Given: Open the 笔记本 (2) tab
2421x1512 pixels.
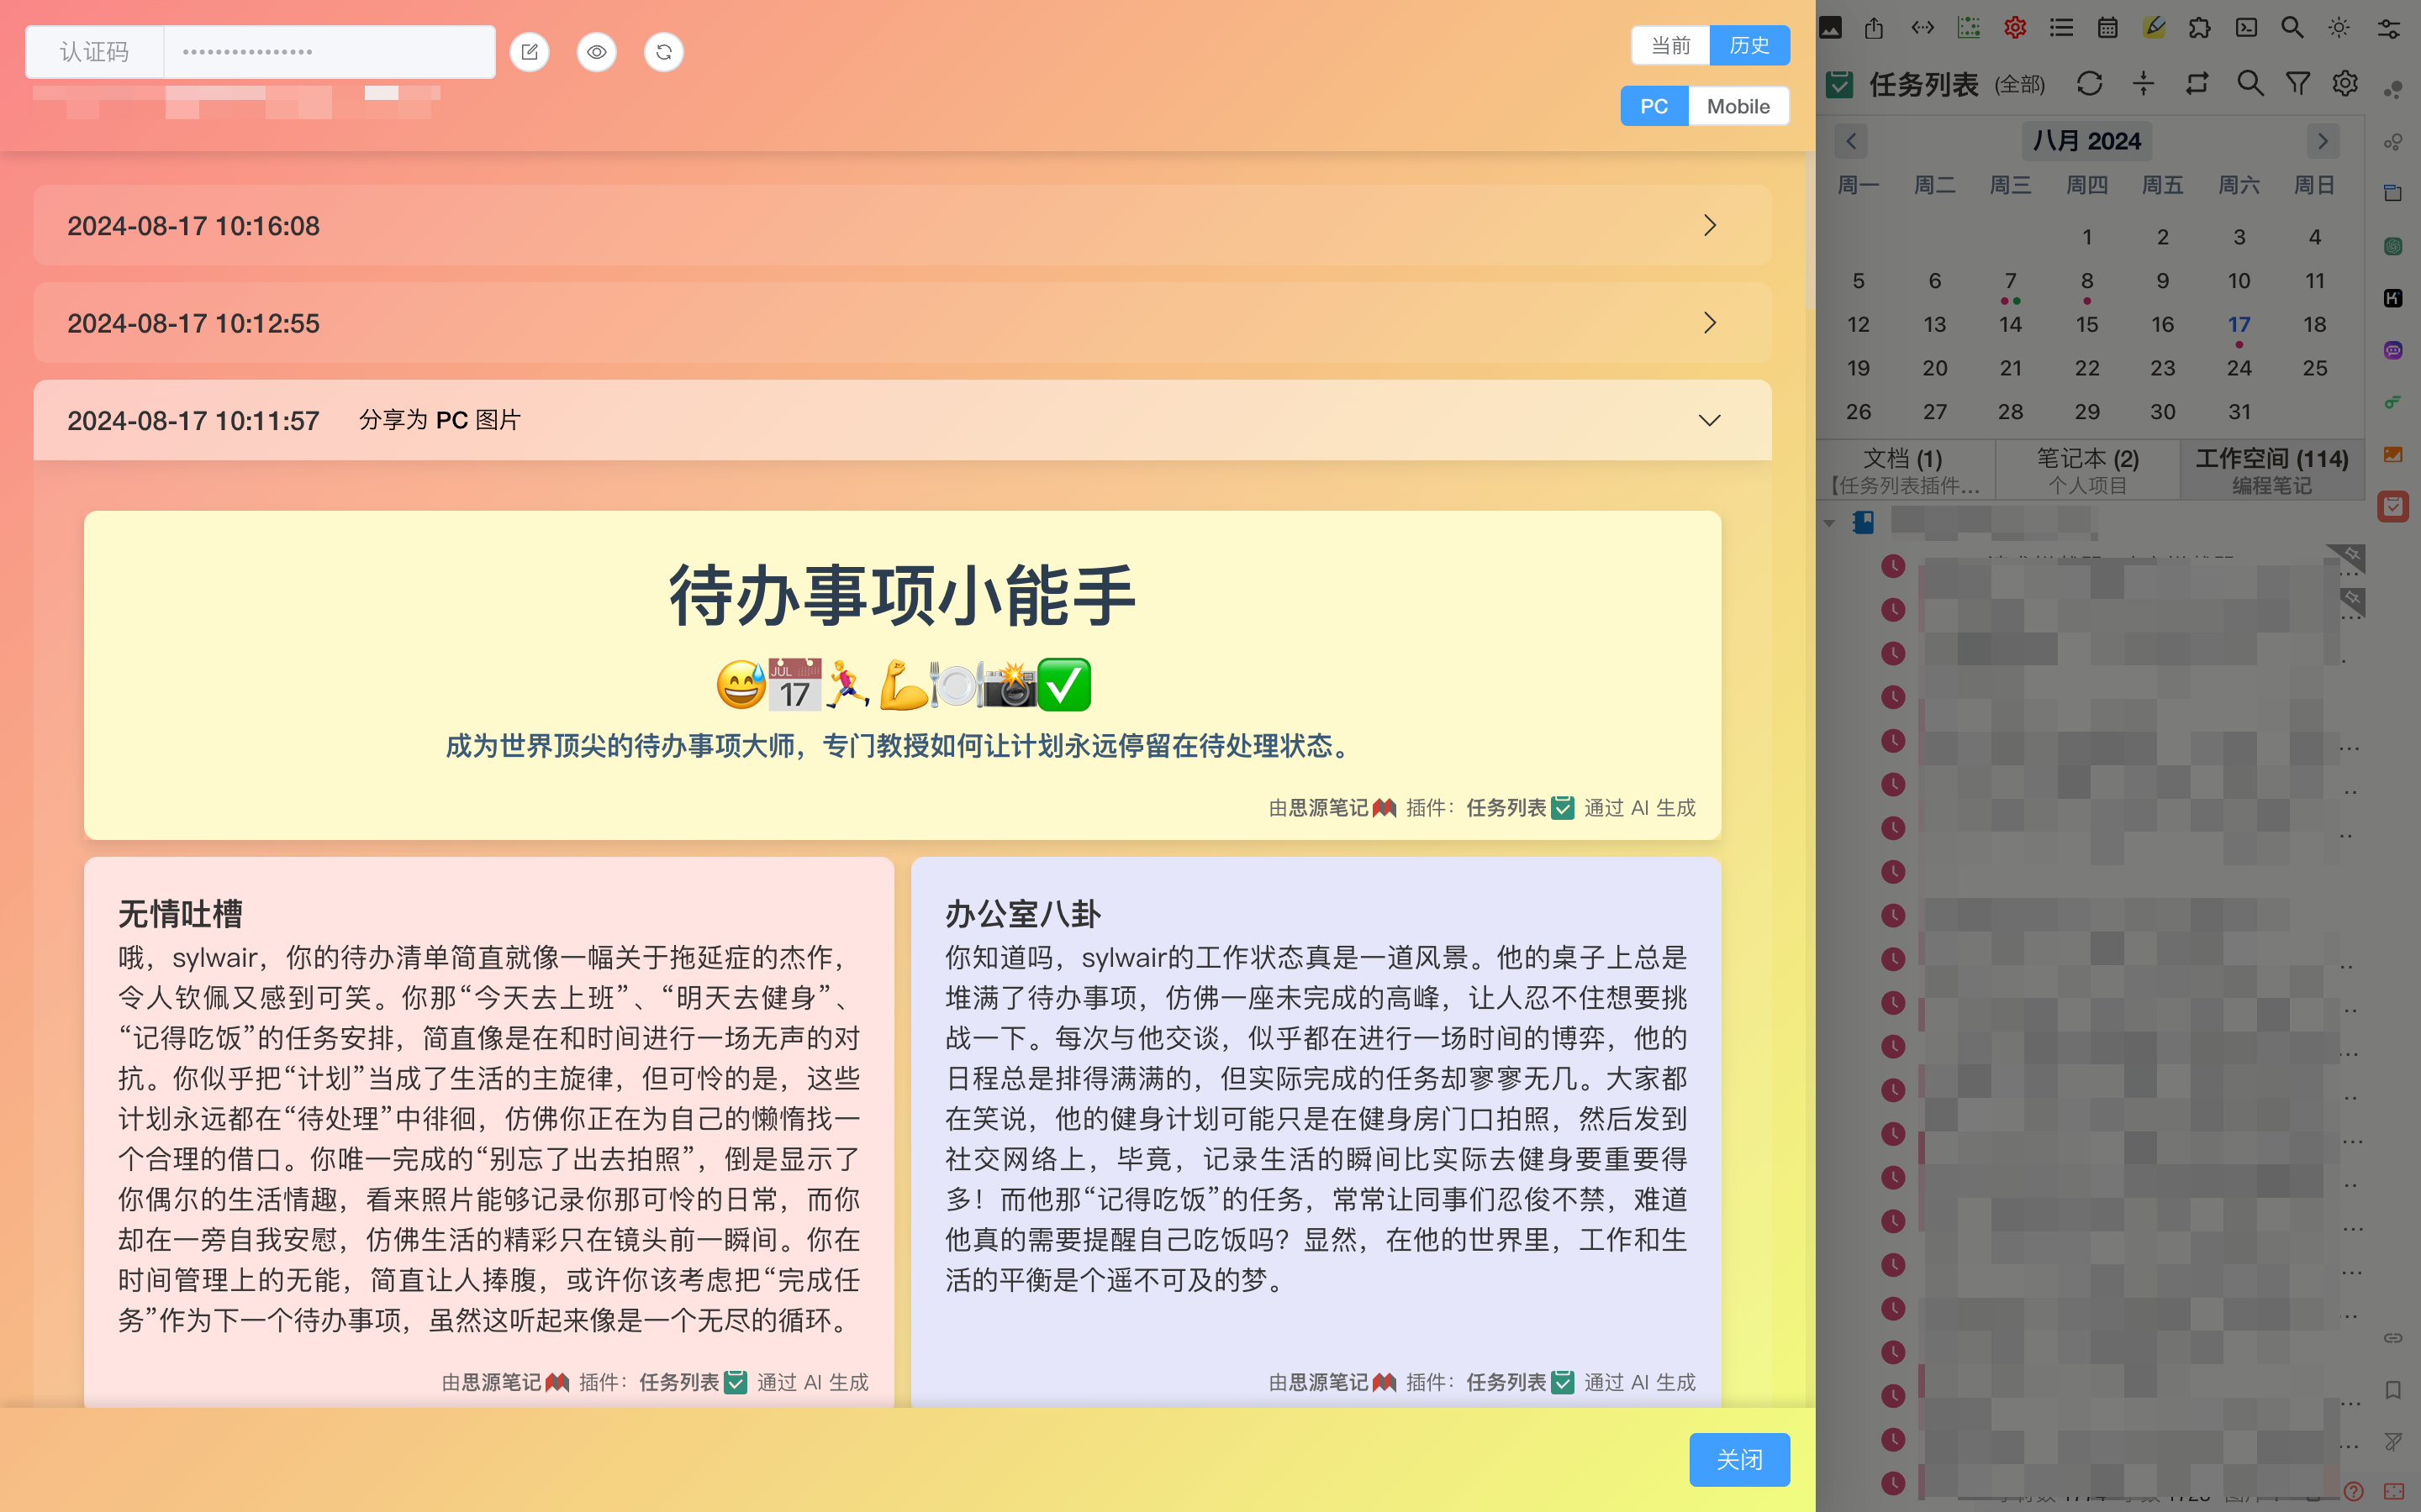Looking at the screenshot, I should pyautogui.click(x=2087, y=469).
